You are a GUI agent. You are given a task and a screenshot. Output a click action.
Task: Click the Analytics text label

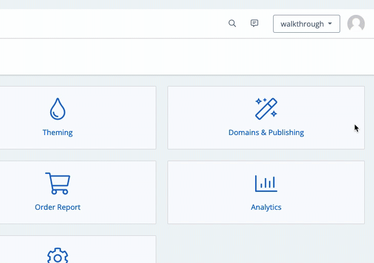(x=266, y=207)
